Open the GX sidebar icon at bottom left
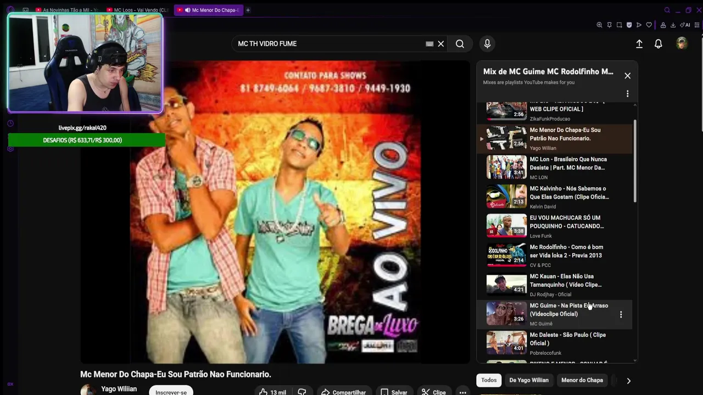703x395 pixels. (10, 384)
